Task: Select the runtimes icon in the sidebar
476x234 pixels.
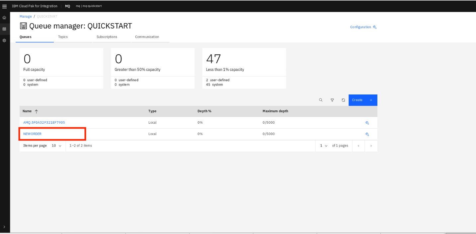Action: point(4,29)
